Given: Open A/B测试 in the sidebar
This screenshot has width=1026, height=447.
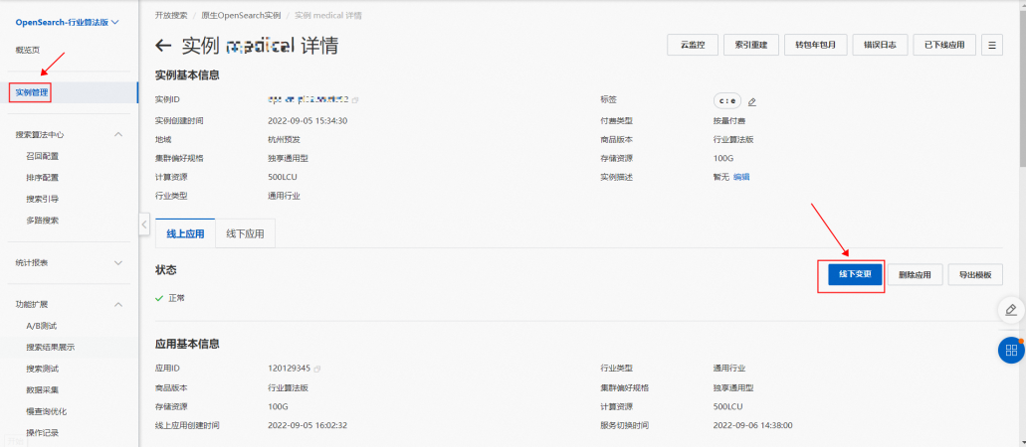Looking at the screenshot, I should (42, 326).
